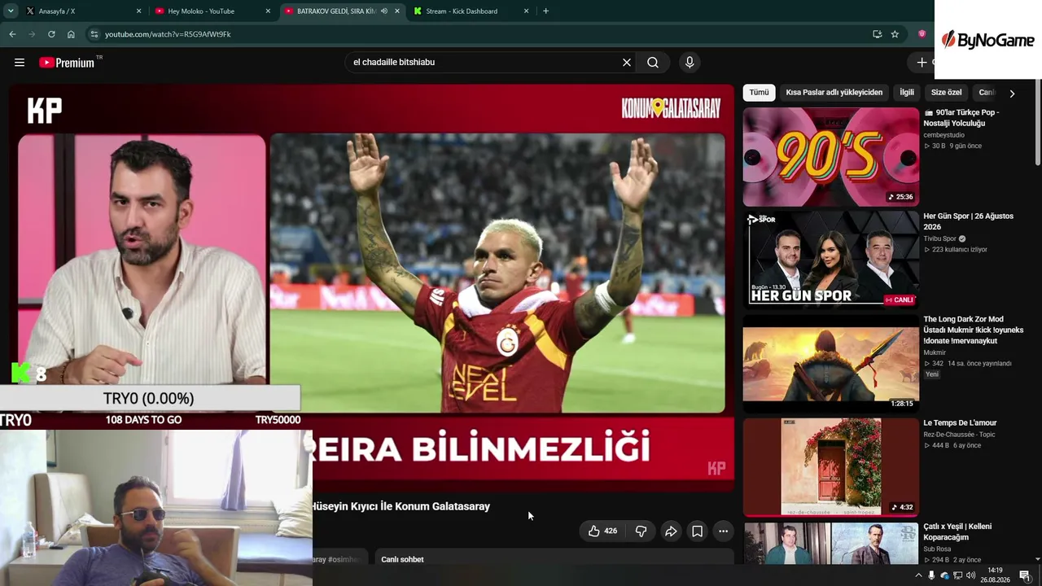Show hidden system tray icons

pyautogui.click(x=918, y=575)
